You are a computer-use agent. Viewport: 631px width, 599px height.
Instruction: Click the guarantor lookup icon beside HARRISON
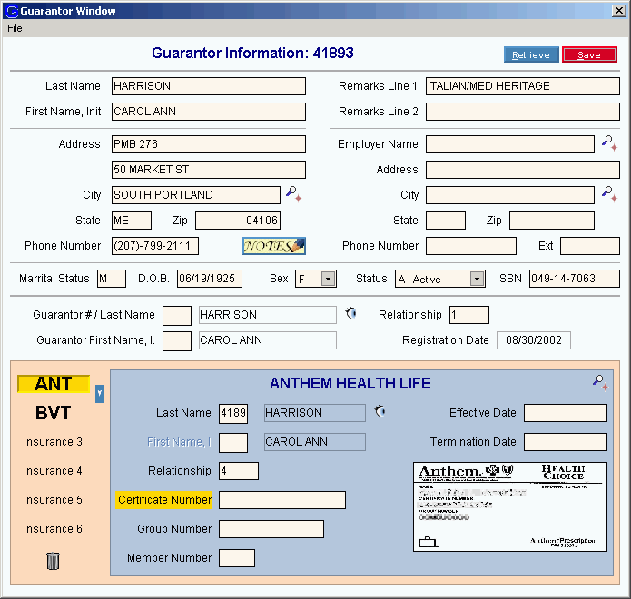click(351, 314)
